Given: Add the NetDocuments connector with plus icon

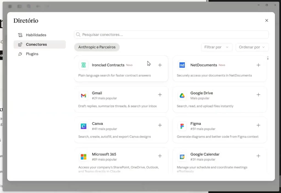Looking at the screenshot, I should 258,65.
